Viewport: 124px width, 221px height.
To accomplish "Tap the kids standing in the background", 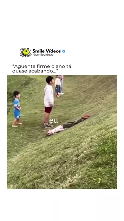I will (x=59, y=86).
